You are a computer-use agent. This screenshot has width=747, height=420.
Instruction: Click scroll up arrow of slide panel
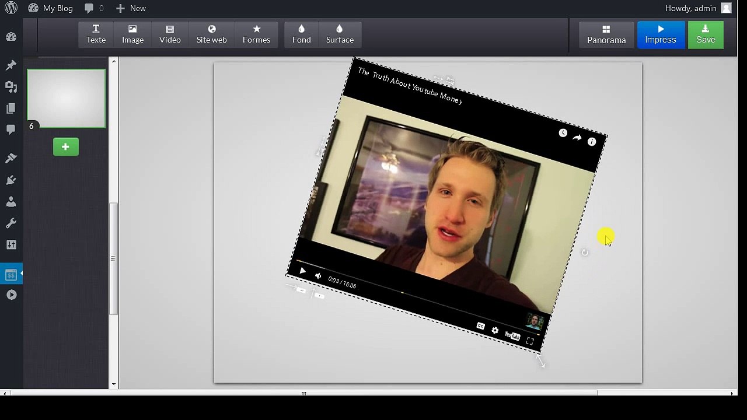coord(114,61)
